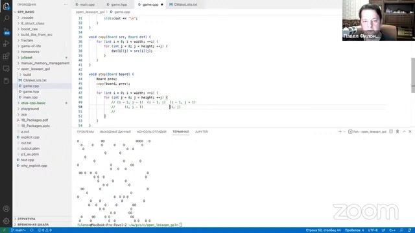
Task: Click the C++ language mode indicator
Action: pos(392,230)
